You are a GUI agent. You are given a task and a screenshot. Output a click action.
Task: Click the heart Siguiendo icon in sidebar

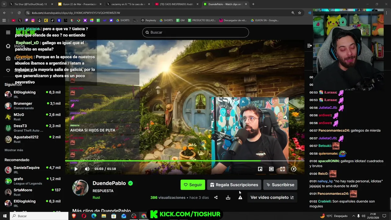(x=8, y=71)
